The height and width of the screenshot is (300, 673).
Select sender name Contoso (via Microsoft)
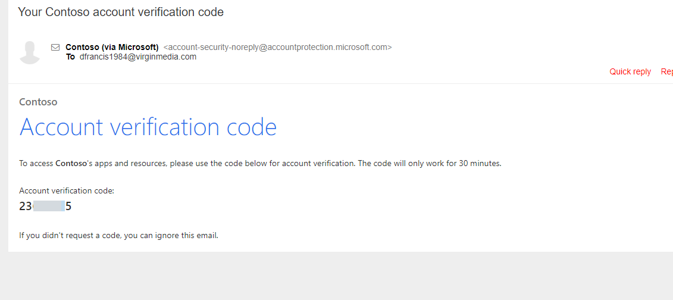[x=112, y=47]
